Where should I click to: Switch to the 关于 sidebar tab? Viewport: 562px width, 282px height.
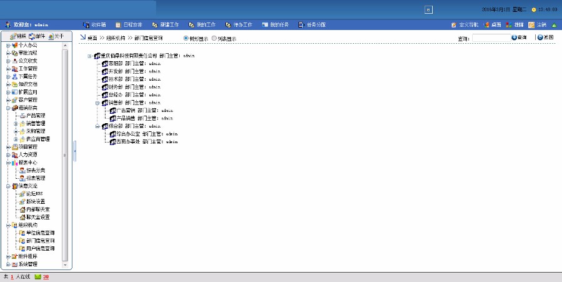tap(56, 36)
